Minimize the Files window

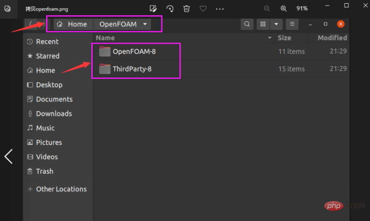tap(310, 24)
